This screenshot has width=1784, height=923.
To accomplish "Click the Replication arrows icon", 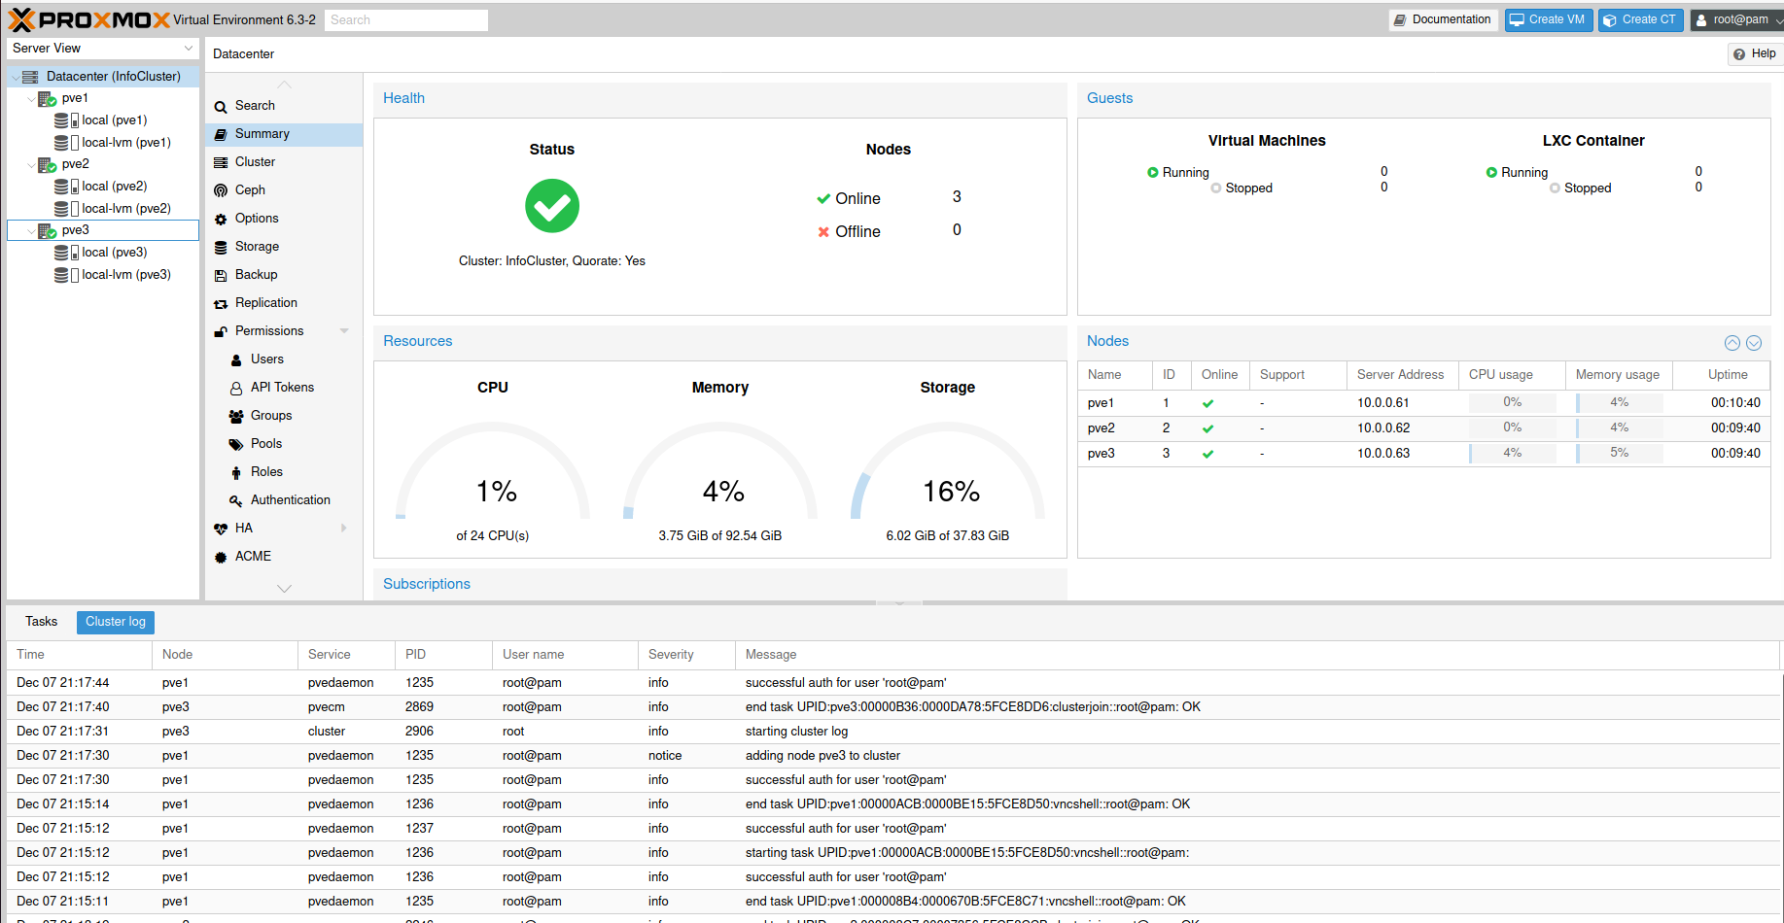I will 221,304.
